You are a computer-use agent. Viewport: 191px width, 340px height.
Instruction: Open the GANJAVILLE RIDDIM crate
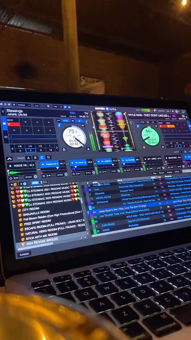click(36, 213)
